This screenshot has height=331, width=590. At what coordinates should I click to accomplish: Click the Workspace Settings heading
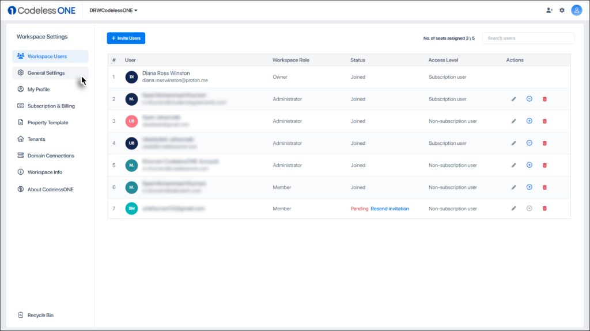(x=42, y=37)
